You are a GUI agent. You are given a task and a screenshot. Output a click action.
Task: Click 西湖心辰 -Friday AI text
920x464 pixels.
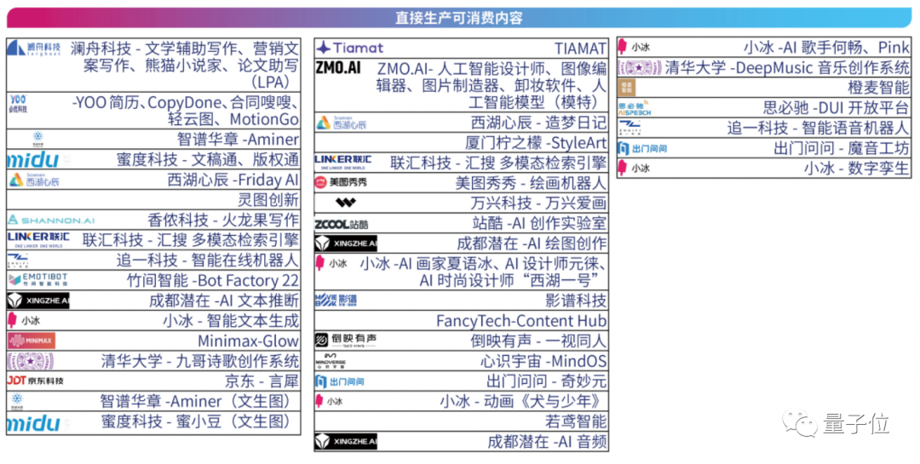(x=233, y=180)
